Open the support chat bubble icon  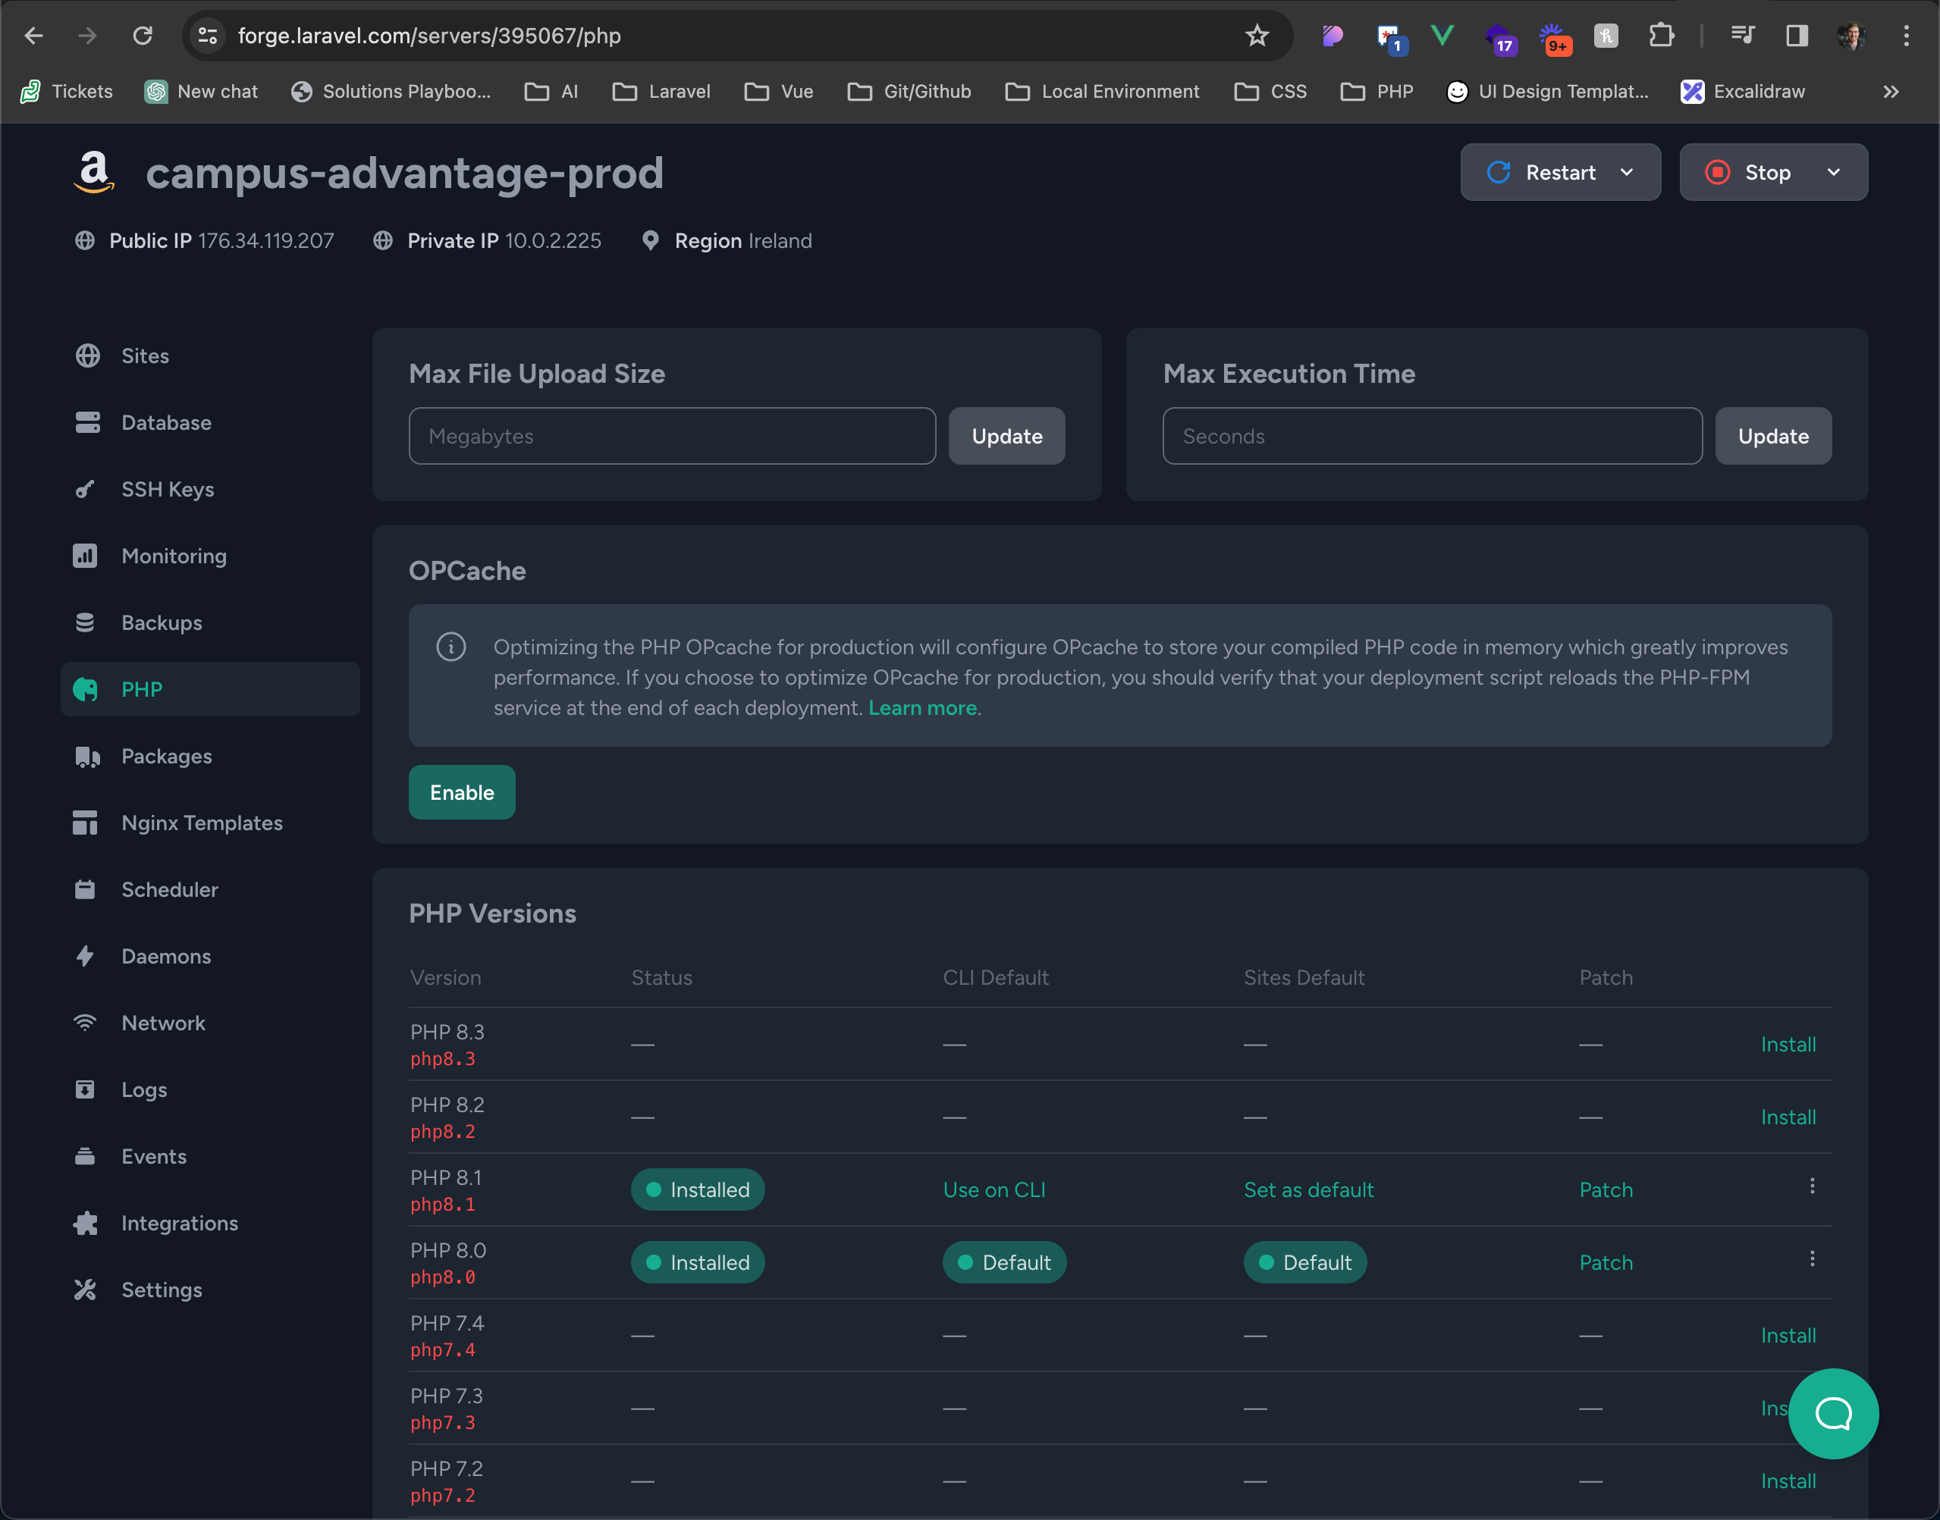click(1832, 1413)
